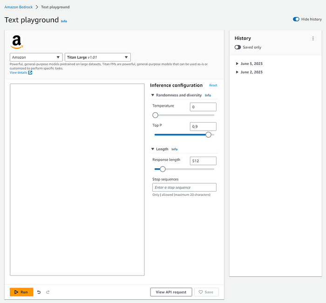This screenshot has height=303, width=326.
Task: Click the redo arrow icon
Action: click(x=48, y=292)
